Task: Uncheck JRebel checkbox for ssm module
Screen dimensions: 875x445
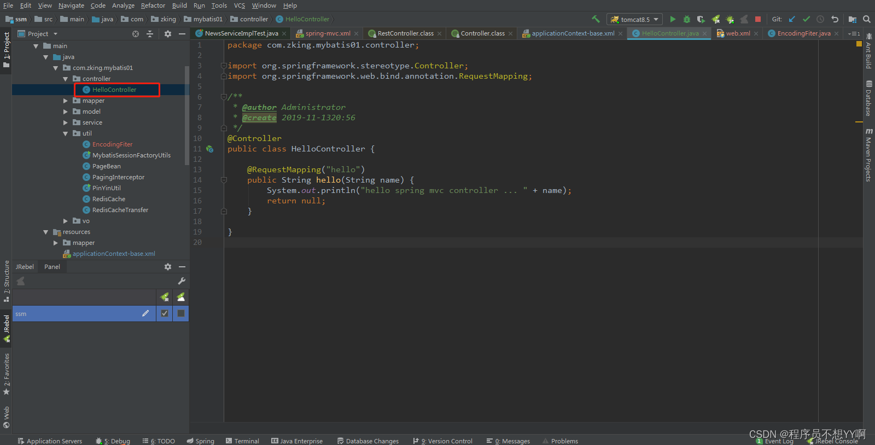Action: click(165, 313)
